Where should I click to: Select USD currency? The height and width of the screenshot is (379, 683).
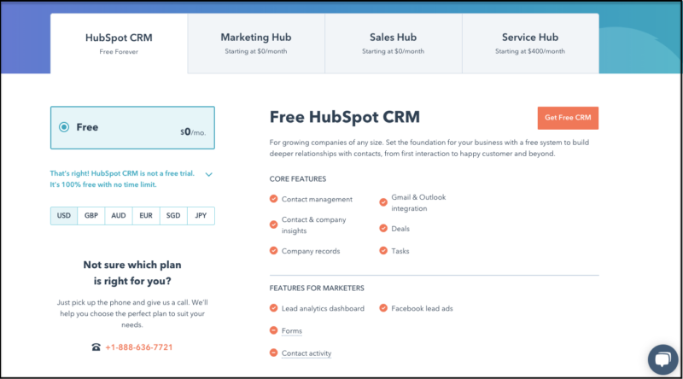(64, 216)
